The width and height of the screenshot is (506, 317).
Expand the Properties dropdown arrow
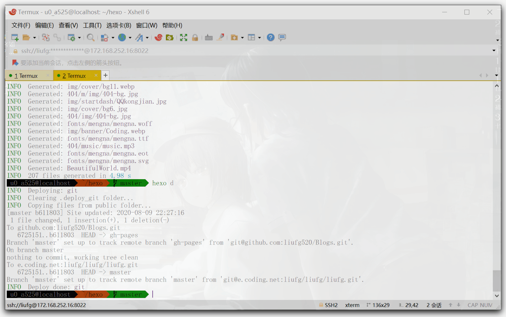(x=79, y=38)
